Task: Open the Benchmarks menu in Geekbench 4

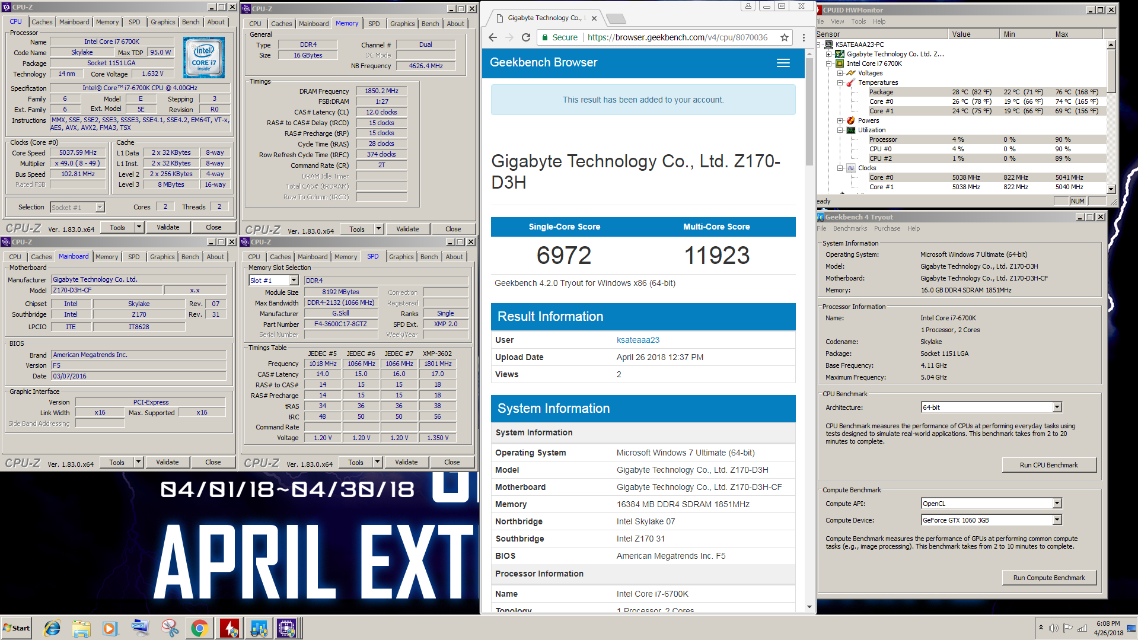Action: pos(850,228)
